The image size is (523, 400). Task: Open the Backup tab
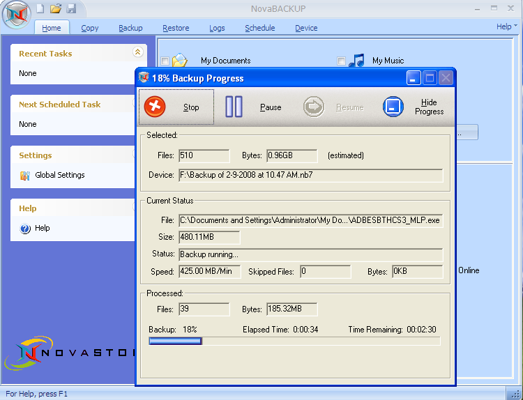(x=130, y=28)
